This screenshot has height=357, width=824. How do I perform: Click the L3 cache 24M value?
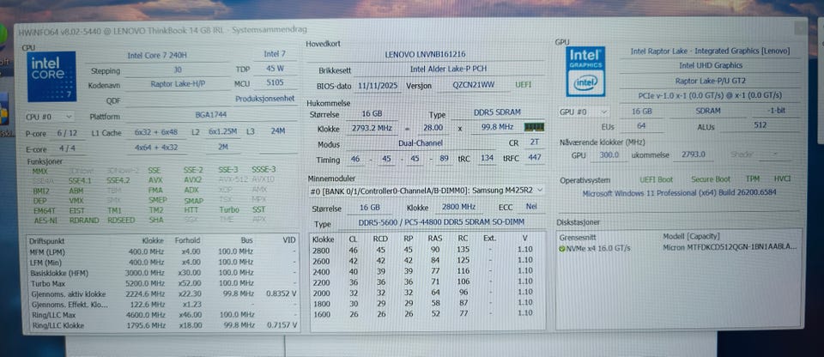point(278,131)
